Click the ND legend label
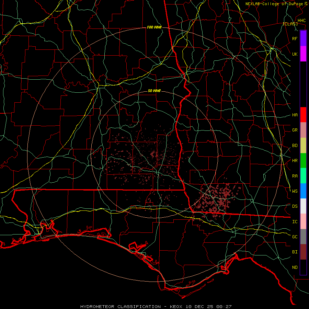The image size is (309, 309). click(x=295, y=267)
